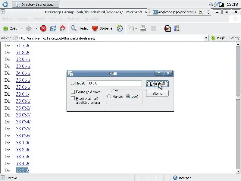Click the network computers tray icon
Viewport: 241px width, 181px height.
tap(216, 4)
